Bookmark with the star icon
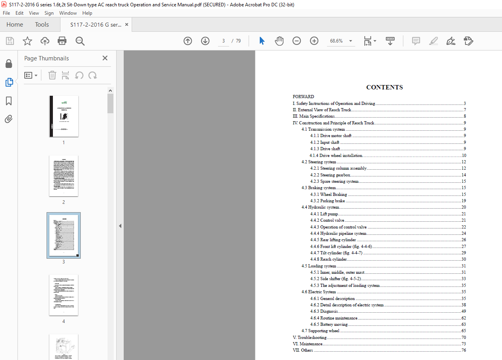The width and height of the screenshot is (502, 360). coord(27,41)
